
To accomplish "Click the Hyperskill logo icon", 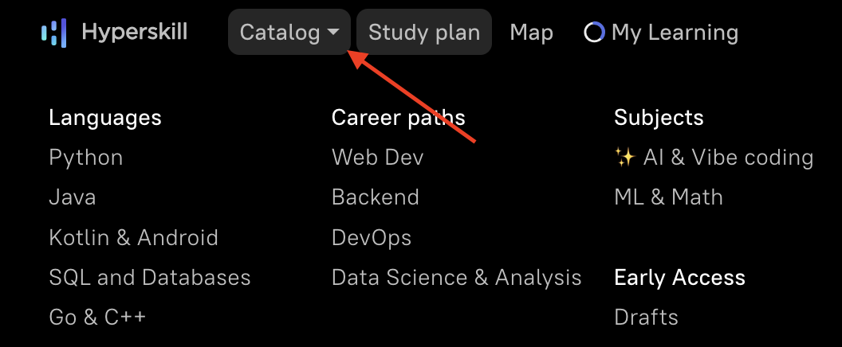I will coord(53,33).
